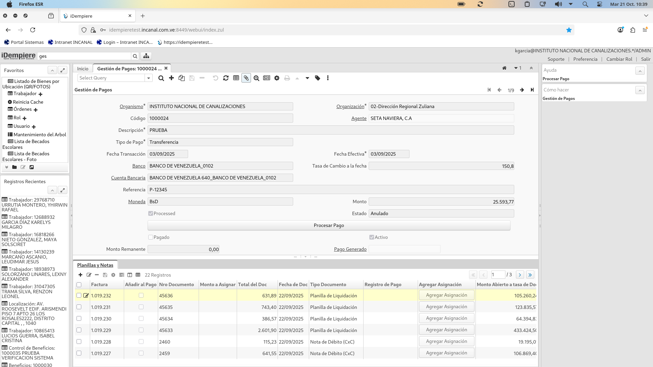Viewport: 653px width, 367px height.
Task: Click the copy record toolbar icon
Action: point(182,78)
